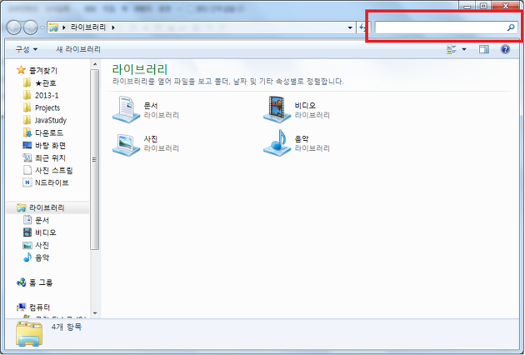Open the view options dropdown arrow
The height and width of the screenshot is (355, 525).
tap(464, 49)
